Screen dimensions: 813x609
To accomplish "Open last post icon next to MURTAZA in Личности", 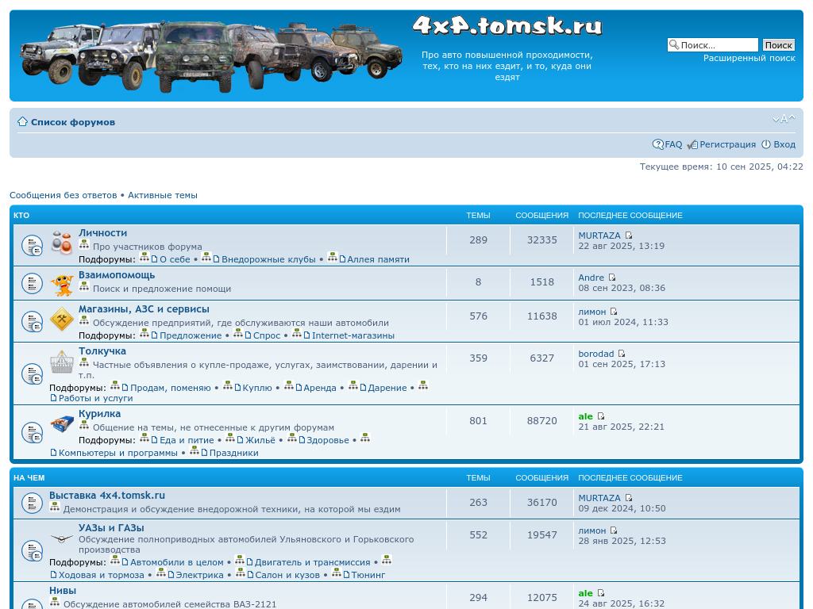I will 629,236.
